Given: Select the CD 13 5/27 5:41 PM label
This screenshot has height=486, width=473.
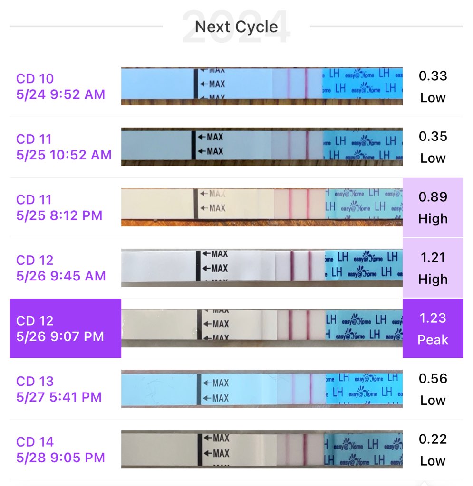Looking at the screenshot, I should tap(59, 389).
